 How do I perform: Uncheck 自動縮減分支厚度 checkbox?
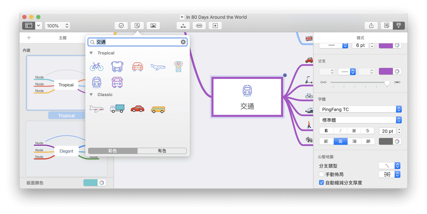tap(322, 183)
